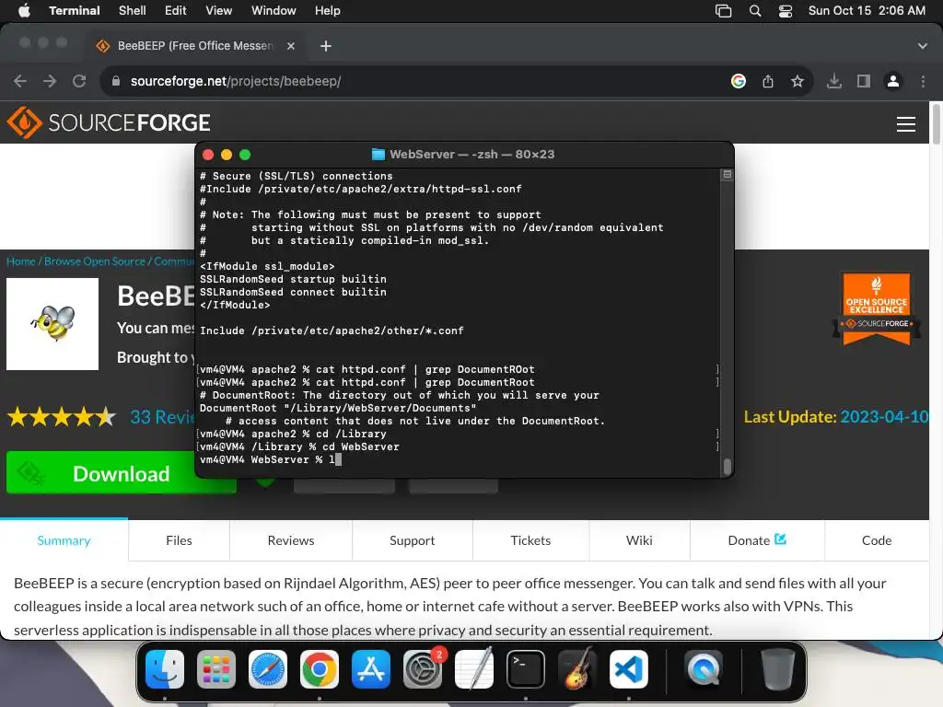943x707 pixels.
Task: Open the Trash in the Dock
Action: click(x=777, y=669)
